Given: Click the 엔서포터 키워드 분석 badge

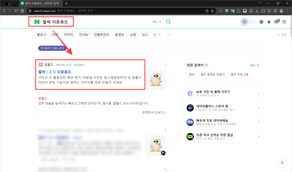Looking at the screenshot, I should (52, 48).
